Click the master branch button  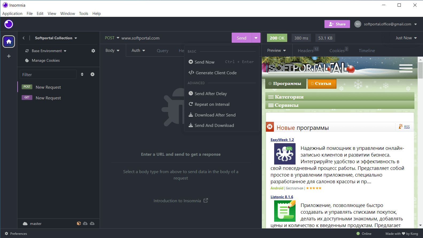(32, 224)
